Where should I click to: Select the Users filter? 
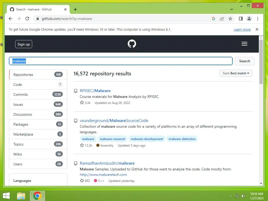click(x=38, y=164)
